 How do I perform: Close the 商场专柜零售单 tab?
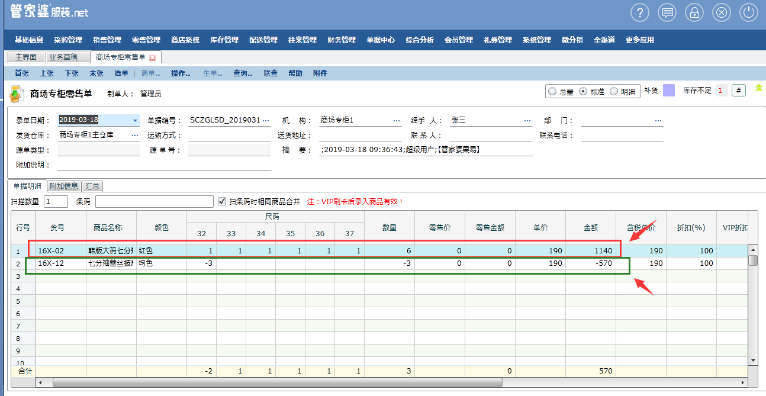tap(152, 57)
